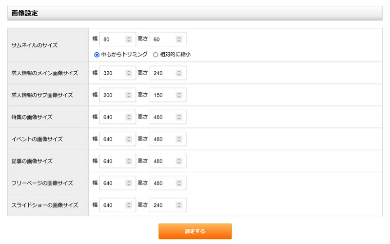
Task: Click the job main image height input 240
Action: pyautogui.click(x=163, y=73)
